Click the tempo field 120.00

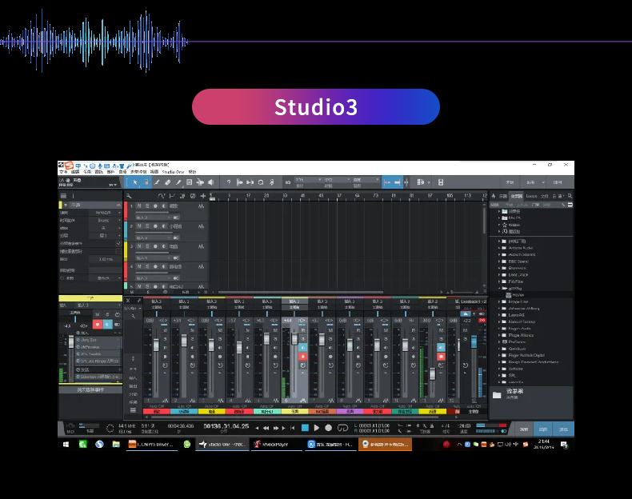click(464, 425)
